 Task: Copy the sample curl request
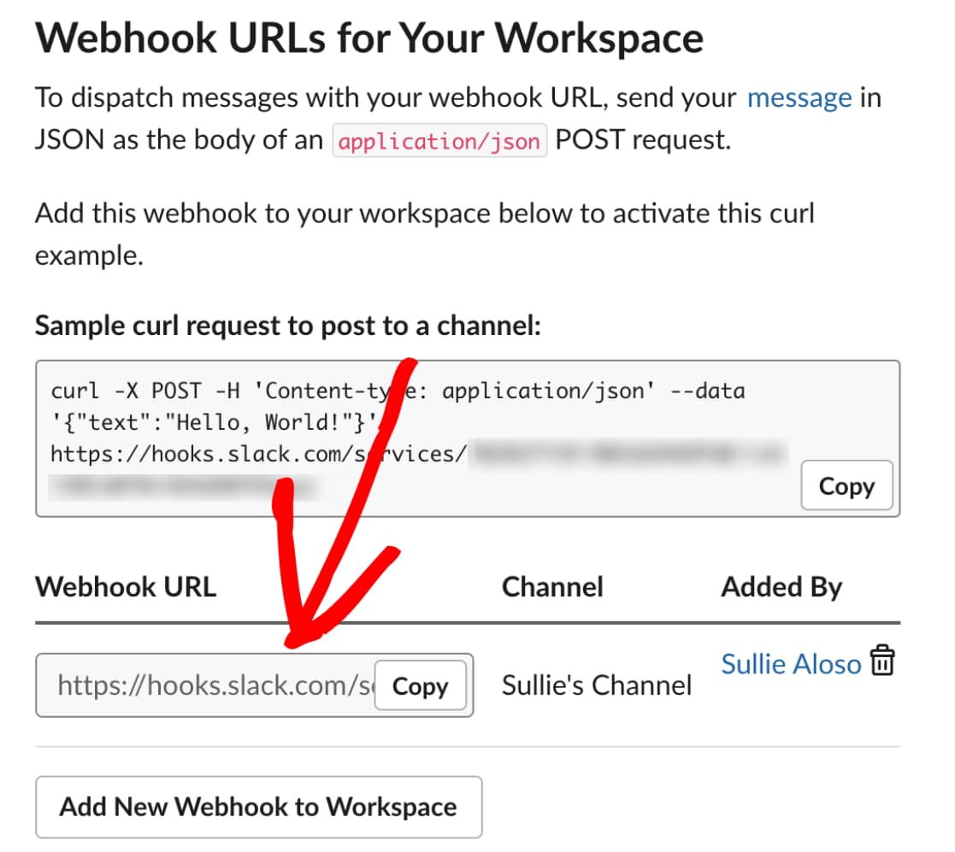846,485
